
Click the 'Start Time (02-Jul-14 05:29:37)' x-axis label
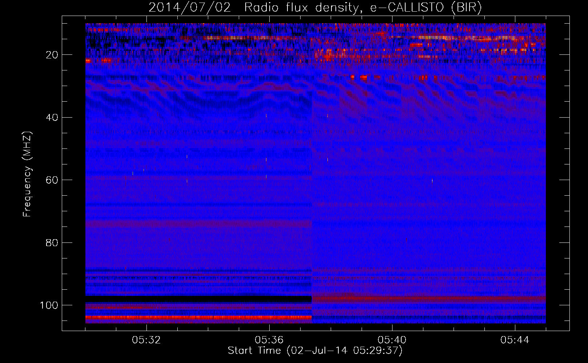click(x=315, y=351)
